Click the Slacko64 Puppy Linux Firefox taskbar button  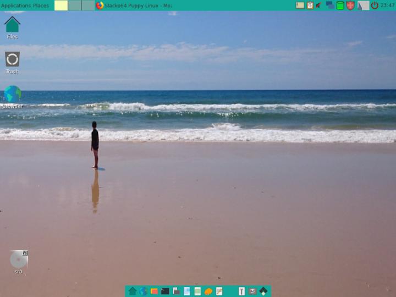134,5
